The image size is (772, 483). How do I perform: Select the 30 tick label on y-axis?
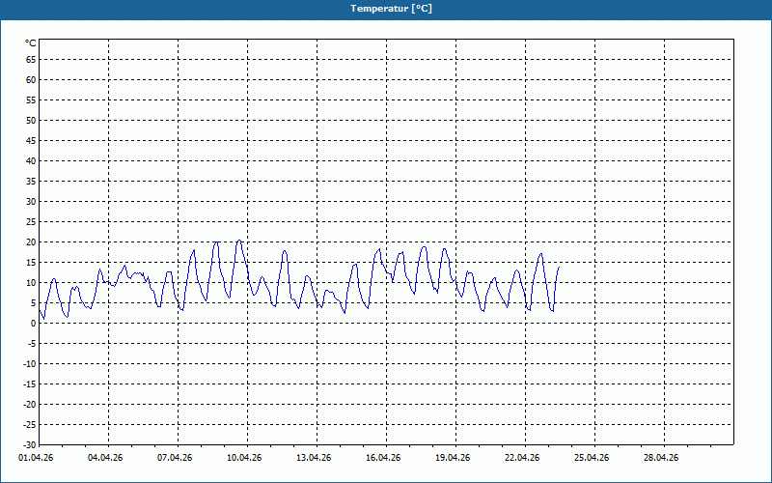click(30, 201)
